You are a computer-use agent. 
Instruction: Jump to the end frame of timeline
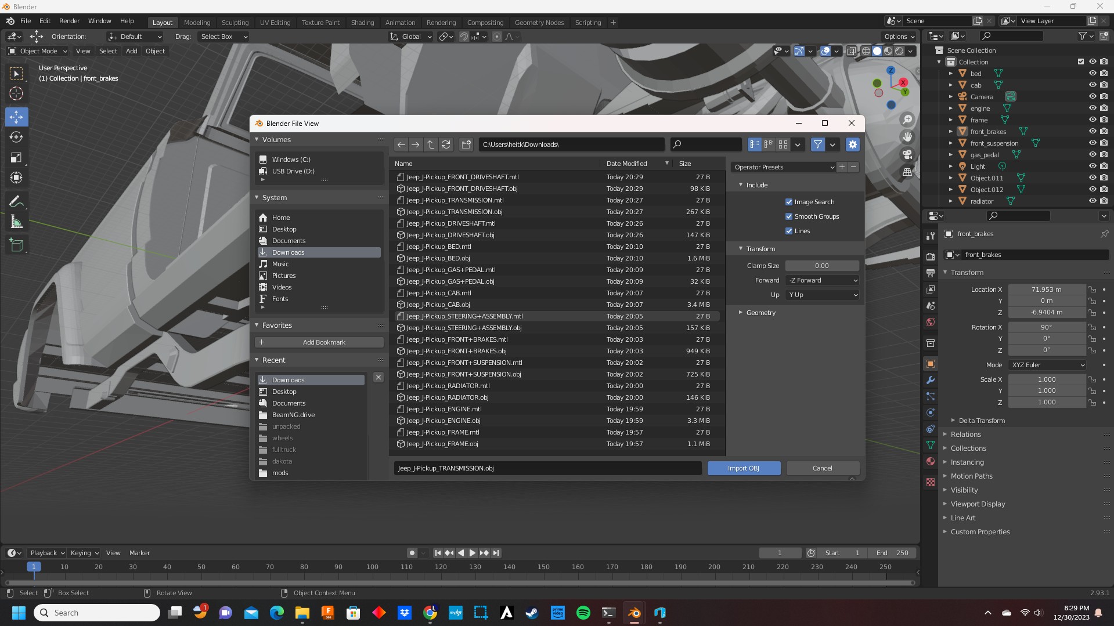click(496, 553)
